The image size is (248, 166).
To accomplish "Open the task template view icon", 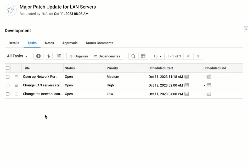I will pos(59,56).
